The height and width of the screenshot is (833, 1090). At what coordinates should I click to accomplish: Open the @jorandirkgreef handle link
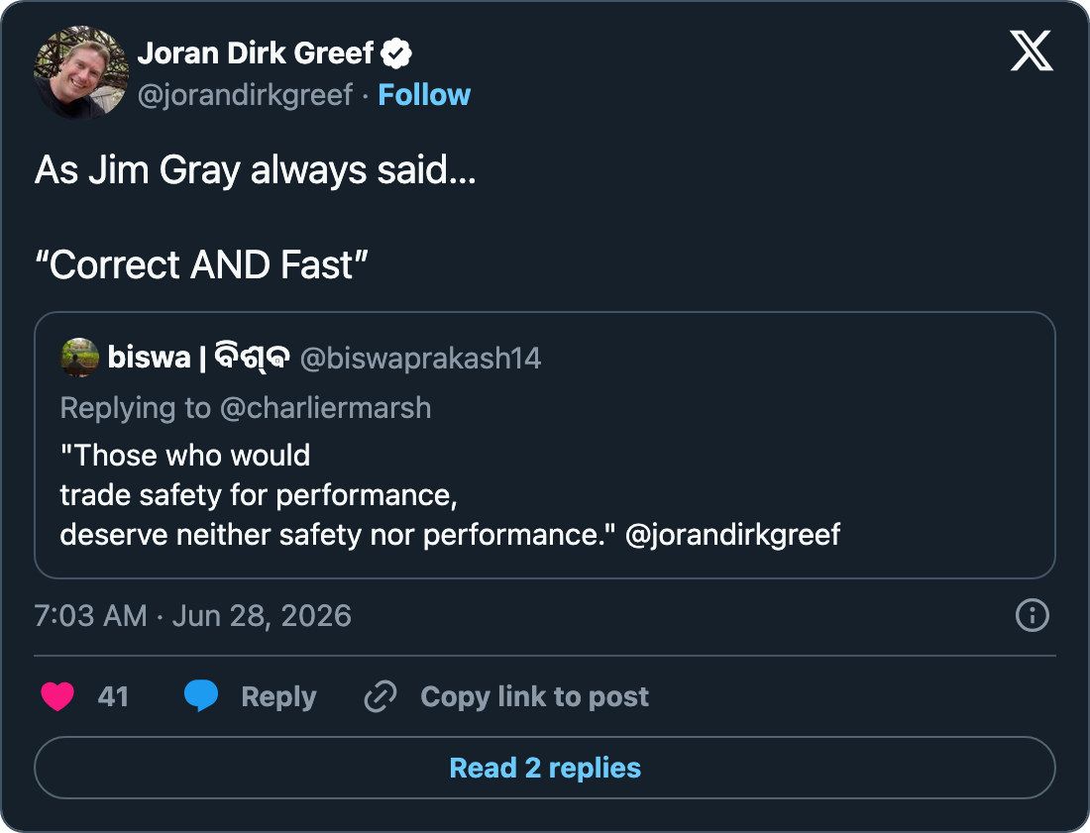pyautogui.click(x=246, y=96)
